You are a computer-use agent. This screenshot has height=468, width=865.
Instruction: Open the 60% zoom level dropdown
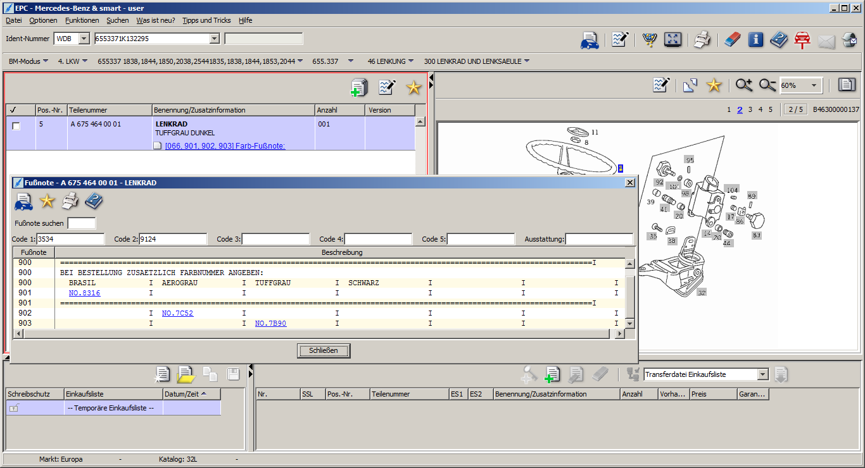point(814,85)
